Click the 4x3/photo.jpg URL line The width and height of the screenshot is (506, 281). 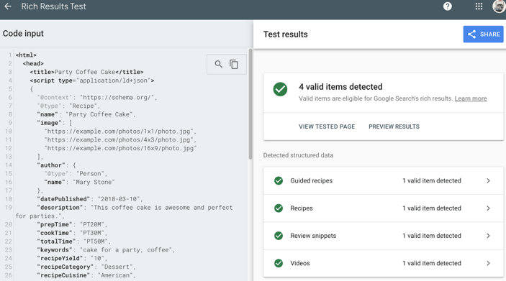[x=120, y=139]
